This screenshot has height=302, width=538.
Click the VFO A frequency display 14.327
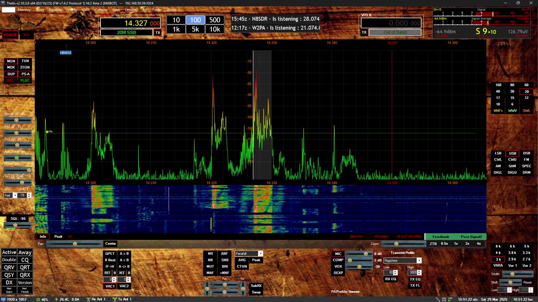point(136,23)
